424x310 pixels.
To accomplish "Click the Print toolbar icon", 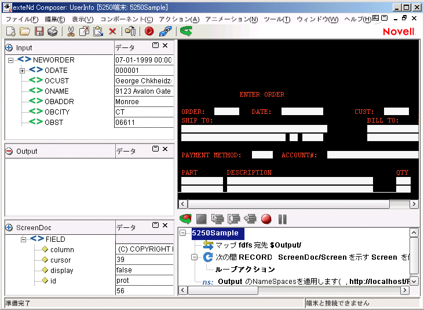I will tap(53, 32).
